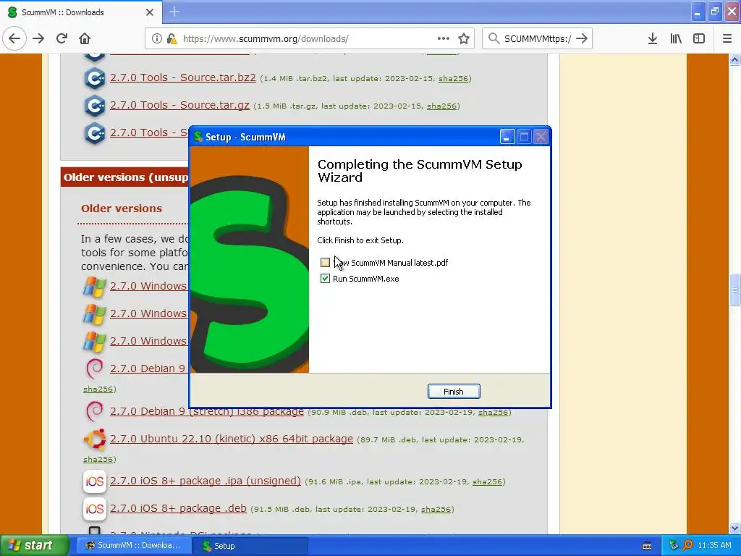The height and width of the screenshot is (556, 741).
Task: Open 2.7.0 iOS 8+ package .ipa (unsigned)
Action: point(205,481)
